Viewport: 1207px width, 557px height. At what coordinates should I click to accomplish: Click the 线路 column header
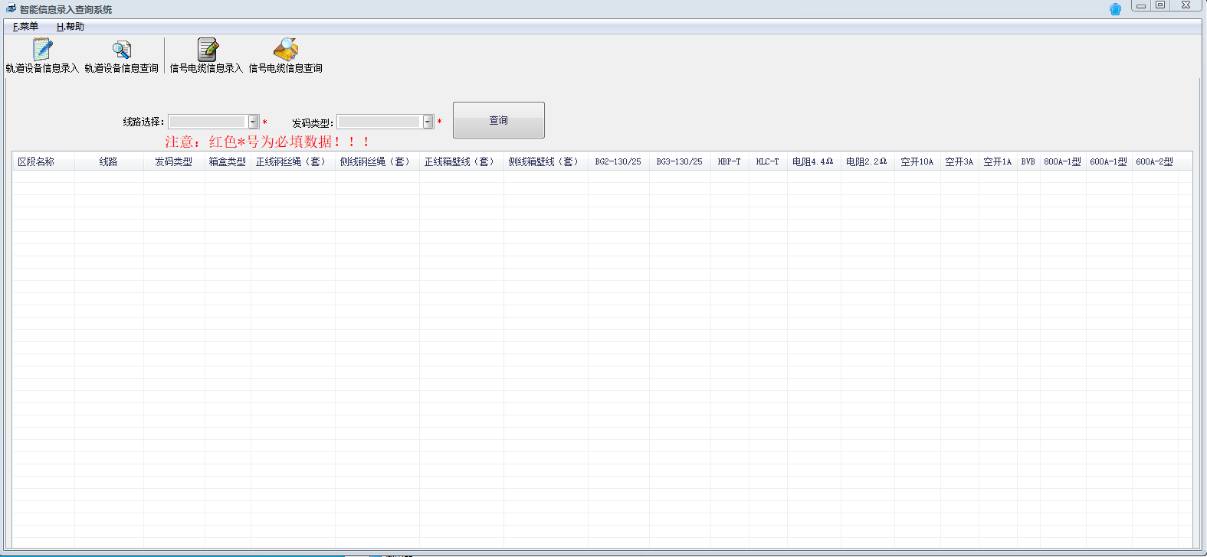pyautogui.click(x=109, y=161)
